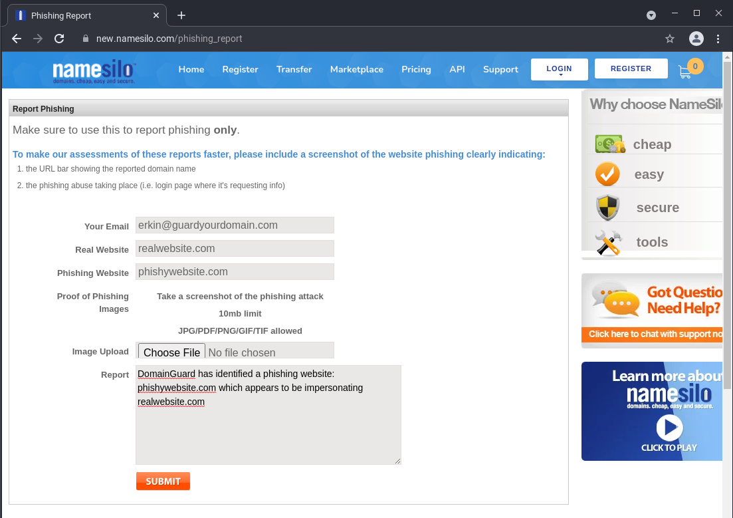Open the browser profile avatar icon
733x518 pixels.
[696, 39]
